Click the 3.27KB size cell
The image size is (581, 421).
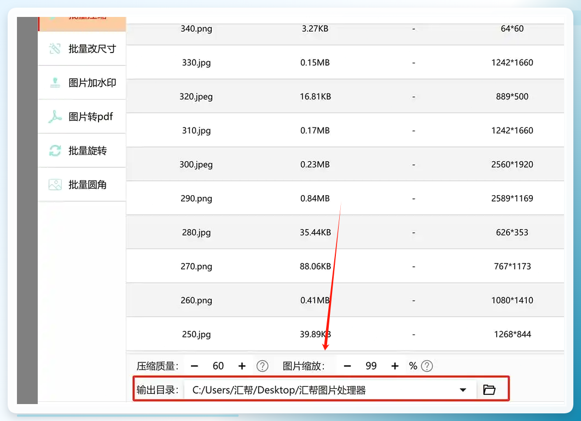pos(315,28)
